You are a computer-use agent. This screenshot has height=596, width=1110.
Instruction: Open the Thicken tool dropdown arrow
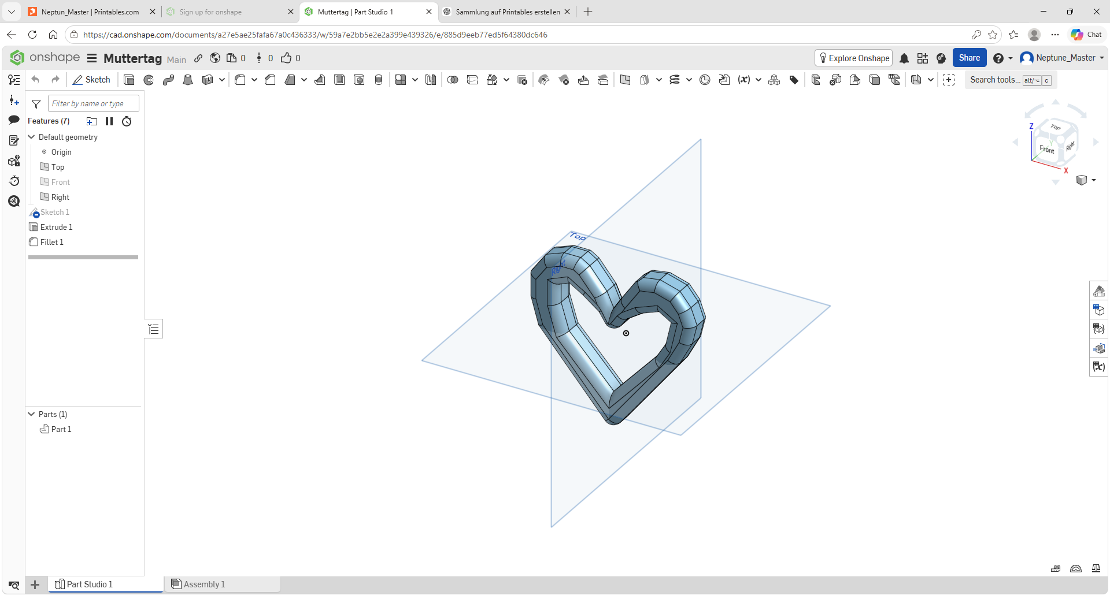(x=222, y=80)
